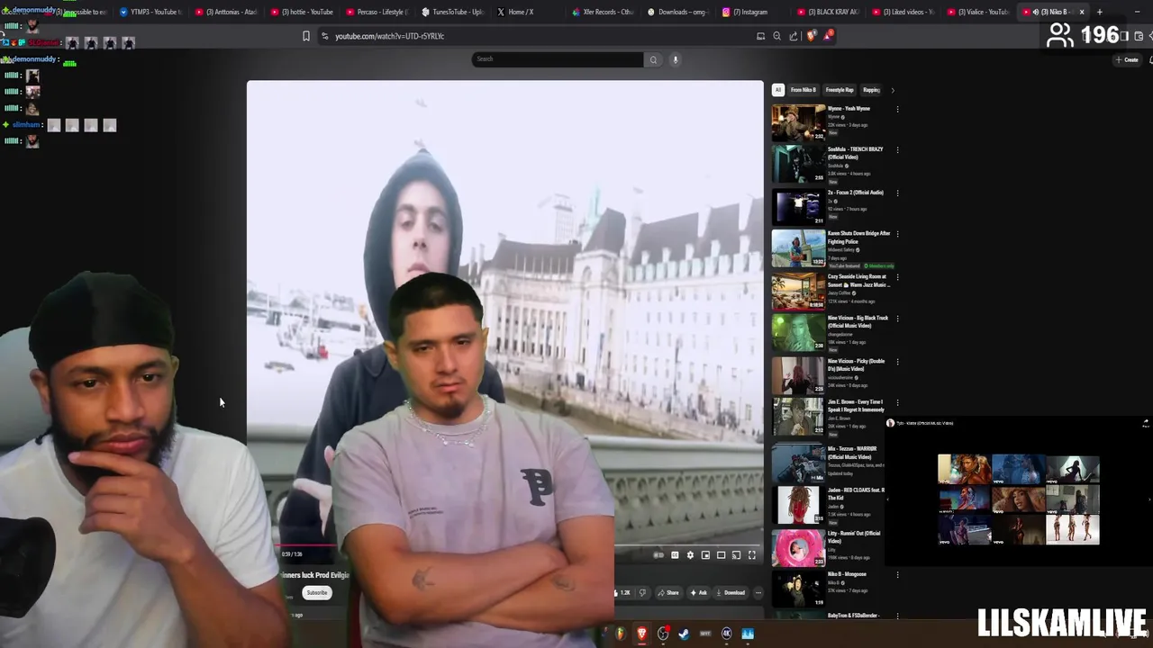1153x648 pixels.
Task: Click the dislike thumbs-down button
Action: pyautogui.click(x=642, y=593)
